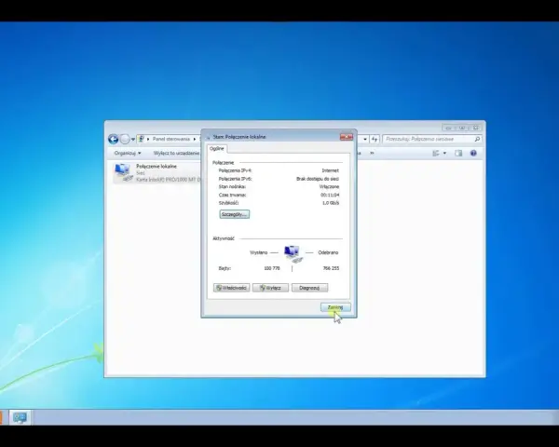
Task: Click Wyłącz to disable the connection
Action: point(270,288)
